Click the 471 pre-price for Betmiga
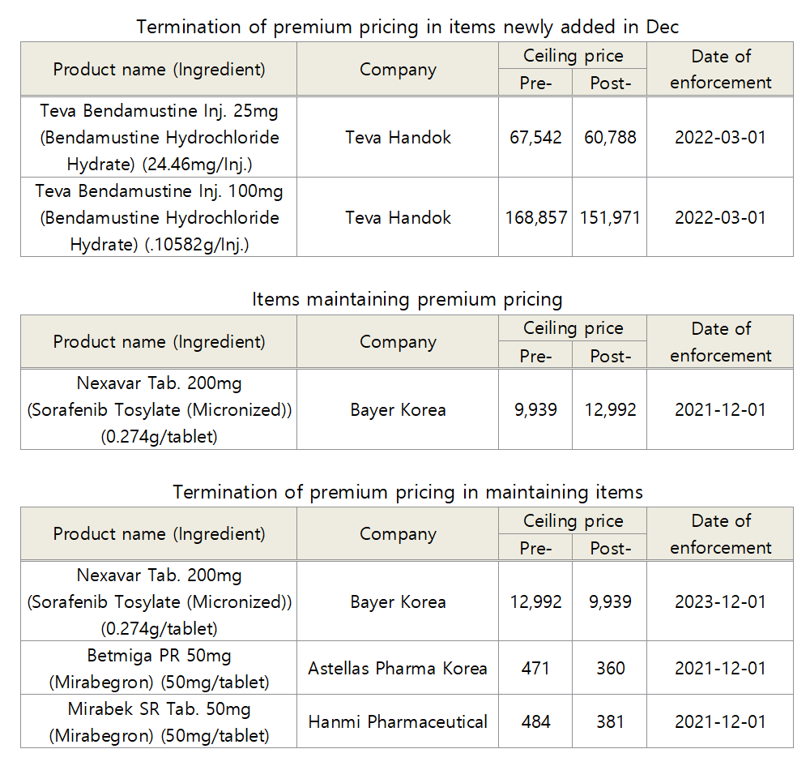This screenshot has height=766, width=810. coord(535,668)
